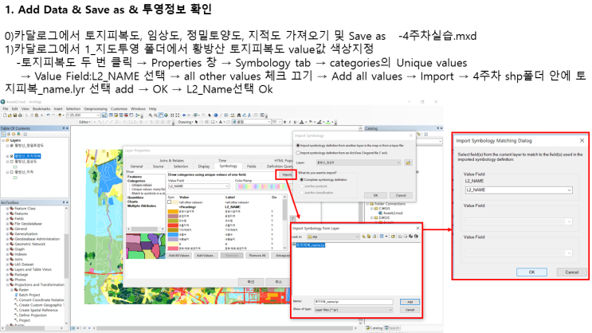Select the highlighted .lyr file in file list
This screenshot has width=592, height=333.
tap(311, 245)
